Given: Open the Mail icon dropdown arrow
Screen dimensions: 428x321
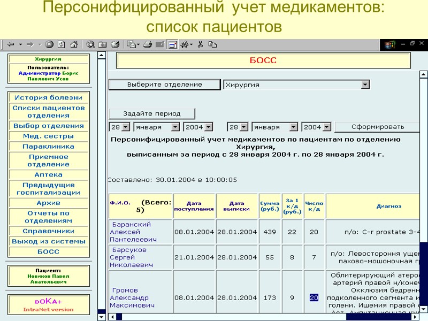Looking at the screenshot, I should (x=139, y=44).
